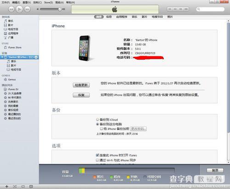The width and height of the screenshot is (230, 189).
Task: Switch to the 照片 tab
Action: [170, 17]
